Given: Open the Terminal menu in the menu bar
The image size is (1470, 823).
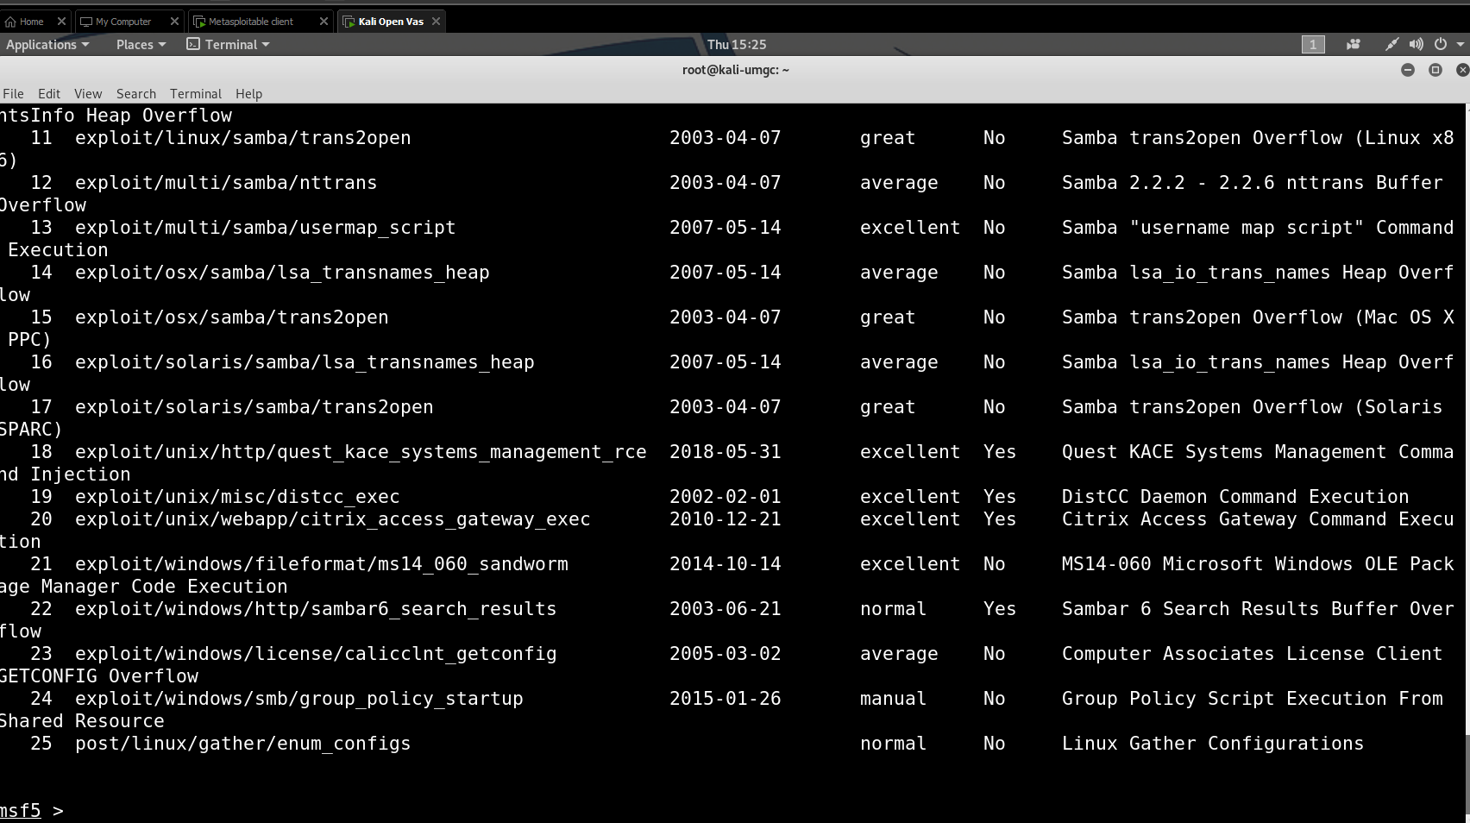Looking at the screenshot, I should (x=196, y=94).
